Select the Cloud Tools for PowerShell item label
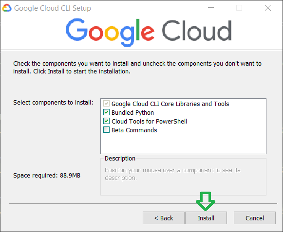Screen dimensions: 283x232 coord(149,121)
